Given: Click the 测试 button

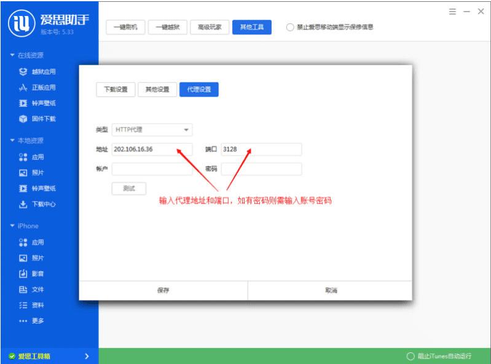Looking at the screenshot, I should click(x=128, y=189).
